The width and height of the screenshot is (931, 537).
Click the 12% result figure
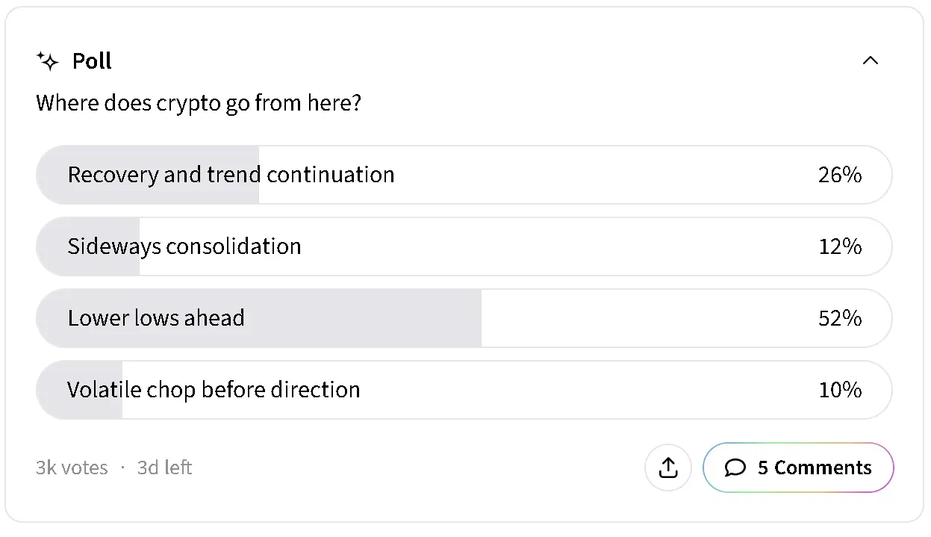840,246
